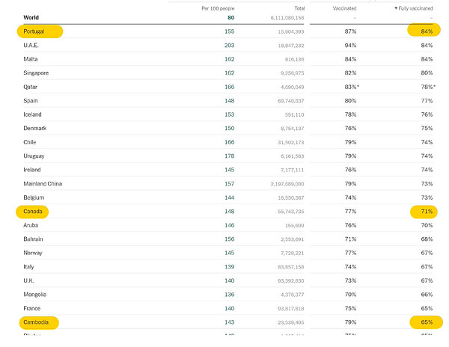449x347 pixels.
Task: Select the Malta country name
Action: (31, 59)
